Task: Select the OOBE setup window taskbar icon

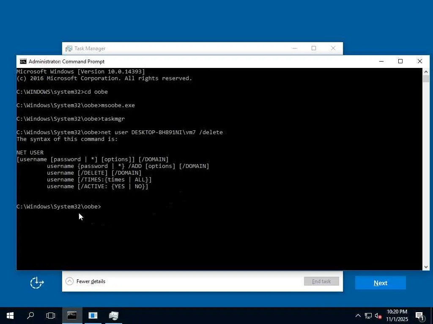Action: (x=93, y=316)
